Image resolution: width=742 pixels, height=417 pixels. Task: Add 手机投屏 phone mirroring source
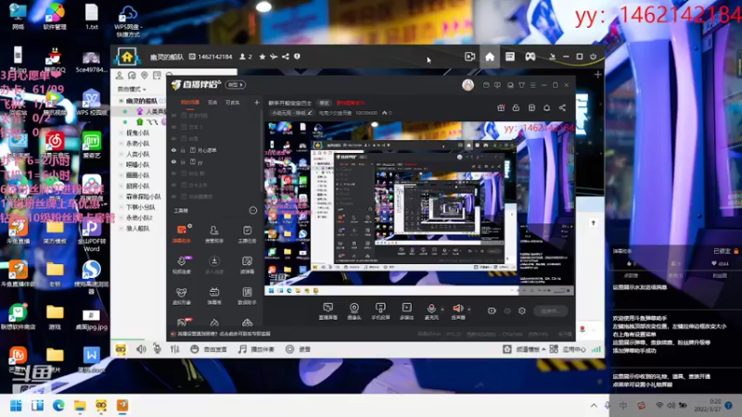click(x=380, y=311)
